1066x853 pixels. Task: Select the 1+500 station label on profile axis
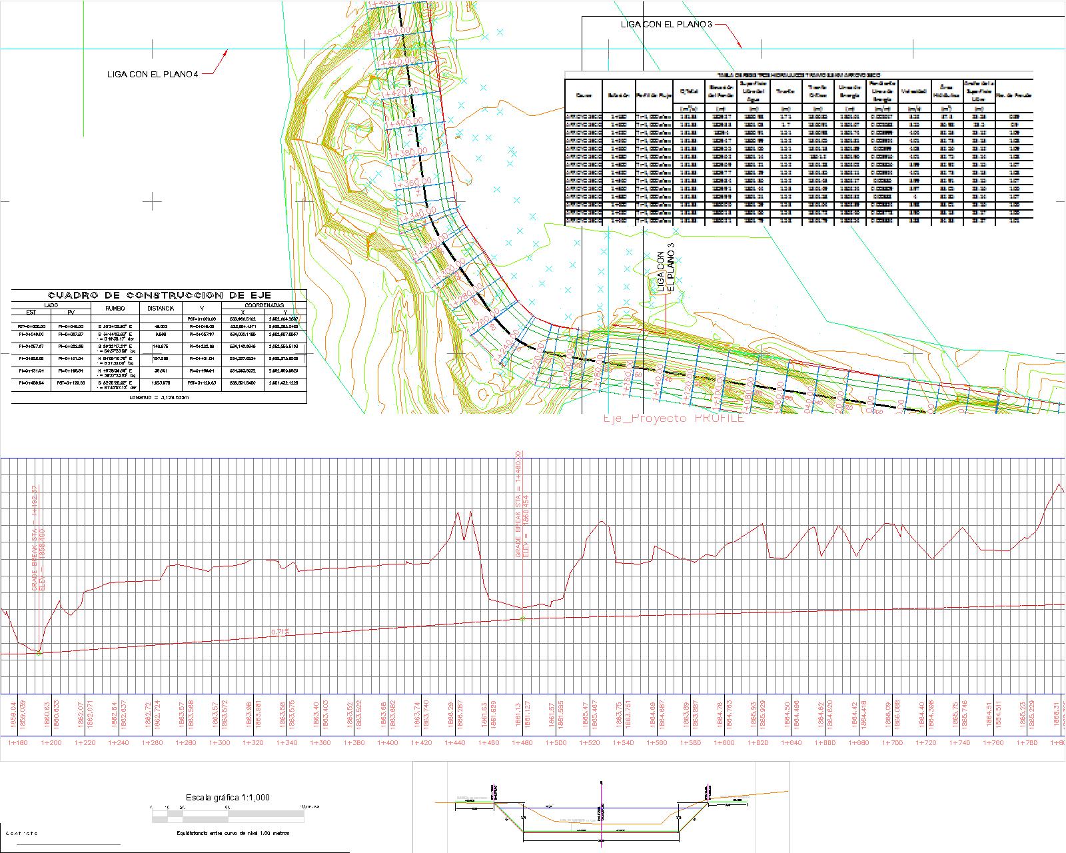point(556,742)
